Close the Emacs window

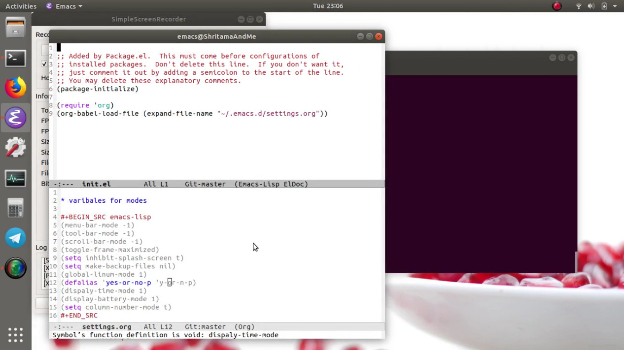379,36
